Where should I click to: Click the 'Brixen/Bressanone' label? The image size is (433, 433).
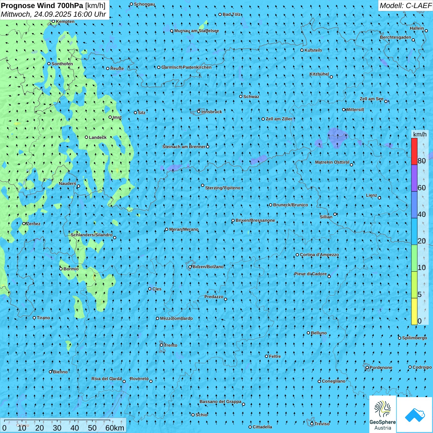click(x=255, y=220)
